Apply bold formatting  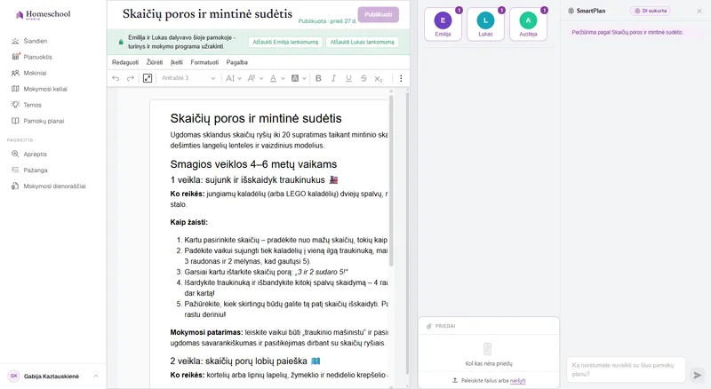[318, 78]
